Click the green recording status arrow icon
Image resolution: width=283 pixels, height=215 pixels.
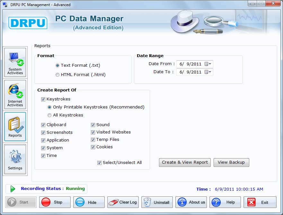(x=13, y=189)
